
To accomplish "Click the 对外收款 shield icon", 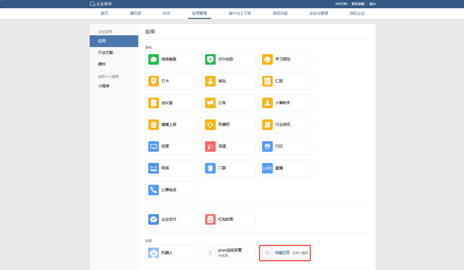I will 210,59.
